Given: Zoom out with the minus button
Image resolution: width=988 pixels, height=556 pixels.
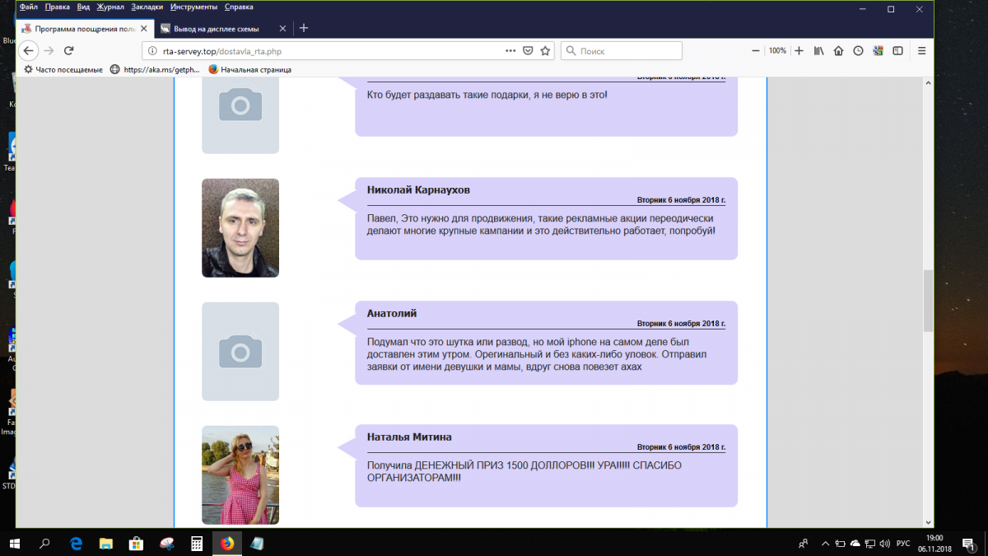Looking at the screenshot, I should 757,51.
